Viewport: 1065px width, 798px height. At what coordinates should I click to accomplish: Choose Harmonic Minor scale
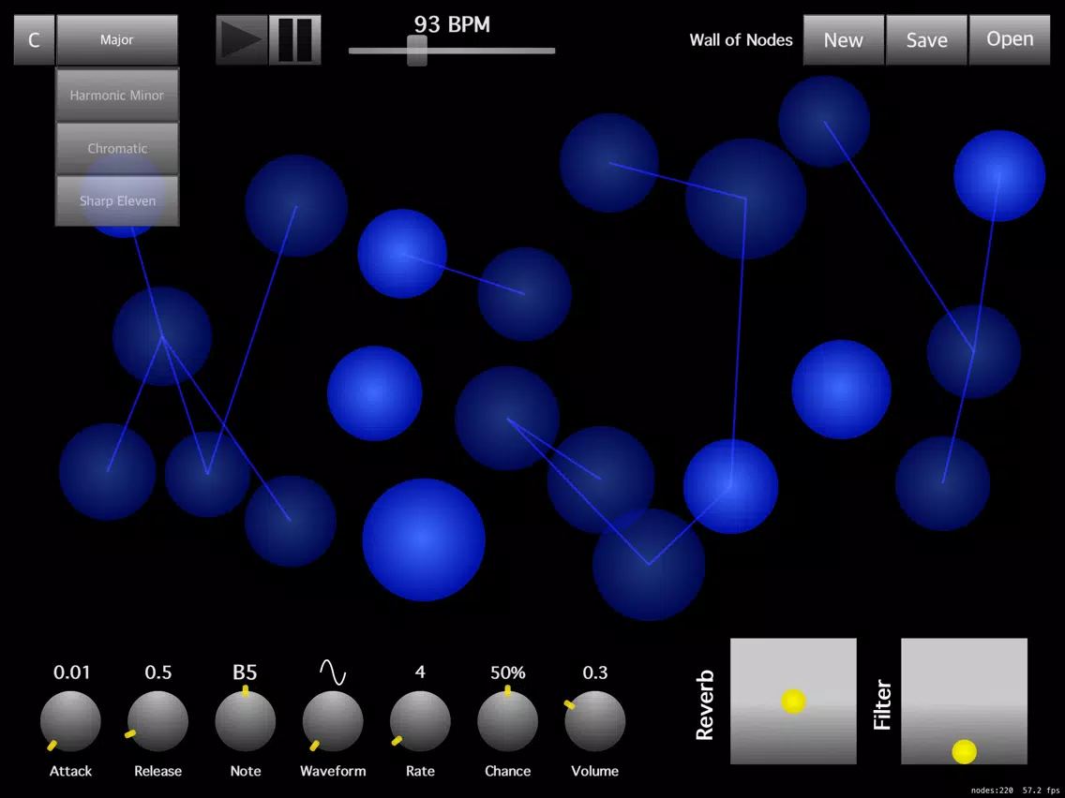coord(117,95)
